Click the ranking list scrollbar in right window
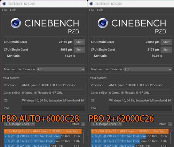Screen dimensions: 174x147 171,138
